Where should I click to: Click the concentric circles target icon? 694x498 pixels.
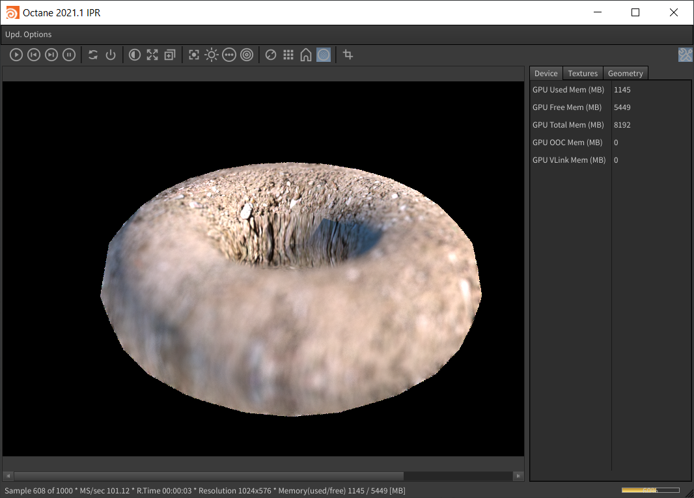(247, 55)
